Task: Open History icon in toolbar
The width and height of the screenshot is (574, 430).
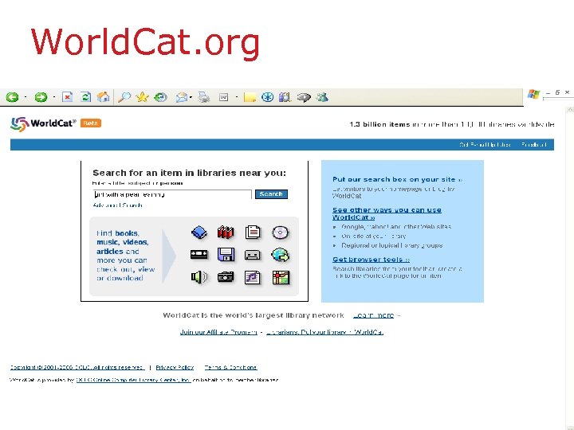Action: [x=160, y=97]
